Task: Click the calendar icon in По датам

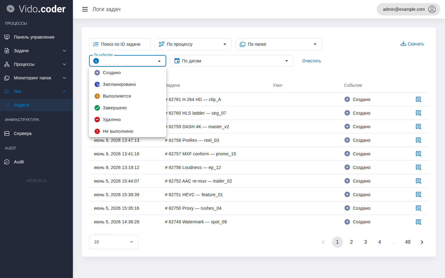Action: click(x=177, y=61)
